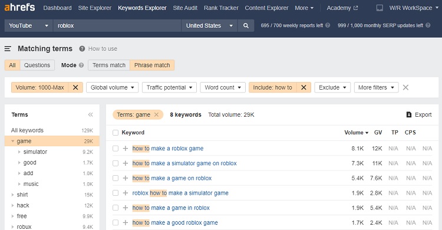This screenshot has height=230, width=442.
Task: Check 'how to make a roblox game' row
Action: pos(116,149)
